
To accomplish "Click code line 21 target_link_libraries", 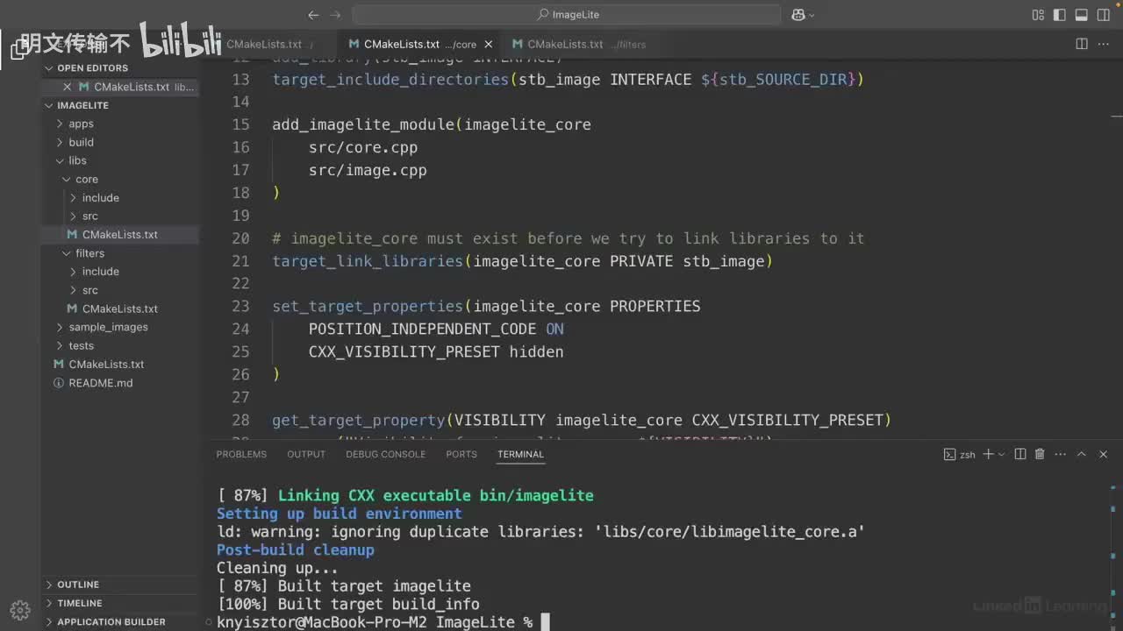I will (522, 261).
